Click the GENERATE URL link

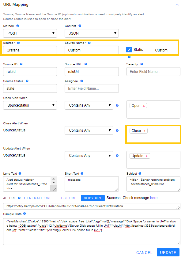tap(38, 198)
